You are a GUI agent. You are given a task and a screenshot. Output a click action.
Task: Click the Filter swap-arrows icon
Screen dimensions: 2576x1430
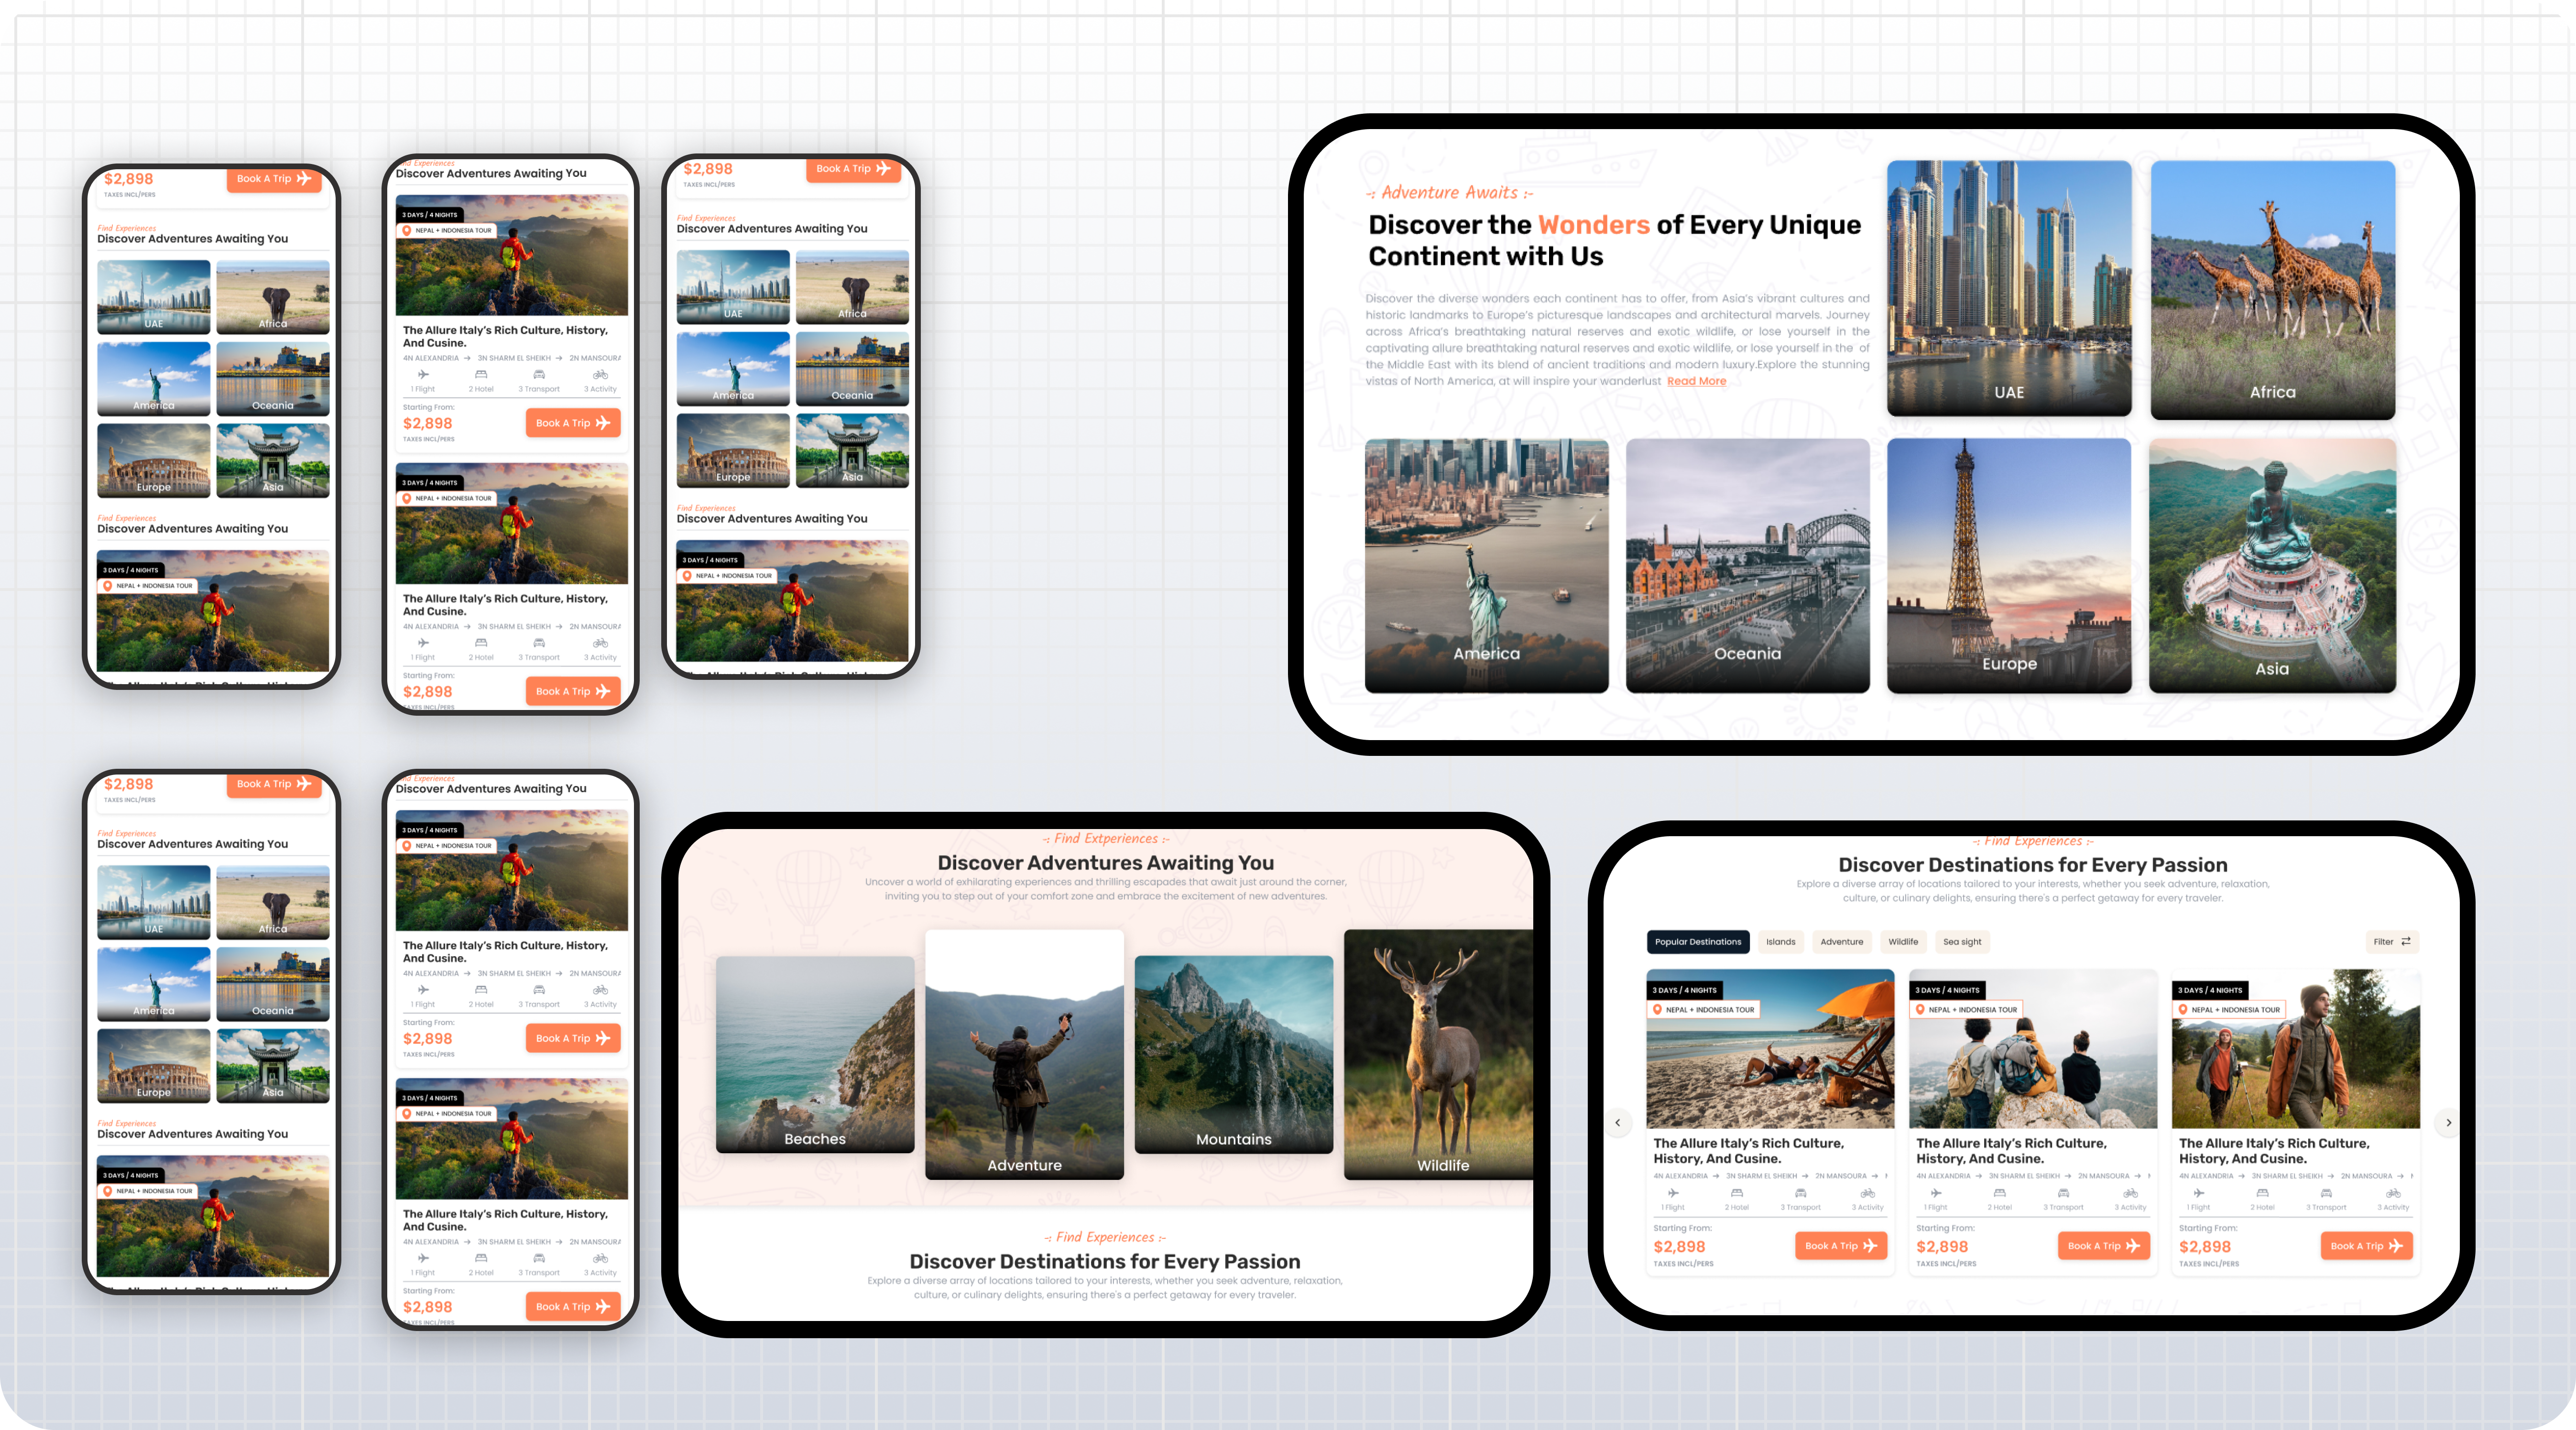tap(2405, 941)
